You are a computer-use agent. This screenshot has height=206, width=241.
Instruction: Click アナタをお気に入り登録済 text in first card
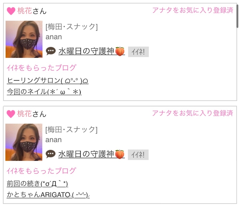click(193, 10)
